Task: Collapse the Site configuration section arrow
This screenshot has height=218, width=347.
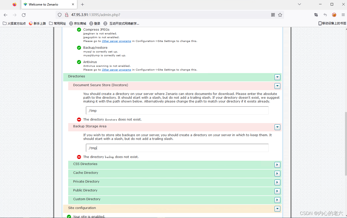Action: (x=277, y=209)
